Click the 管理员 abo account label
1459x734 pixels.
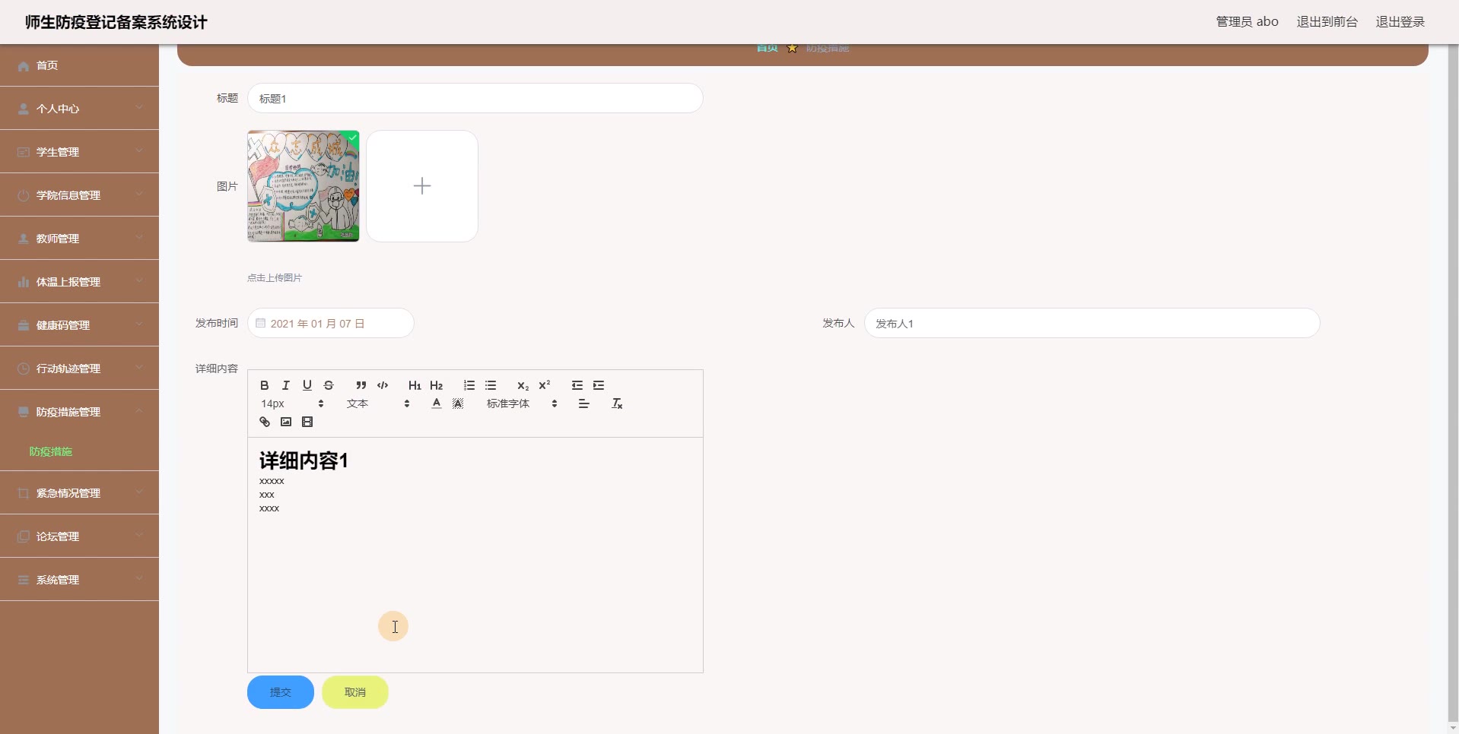tap(1247, 22)
